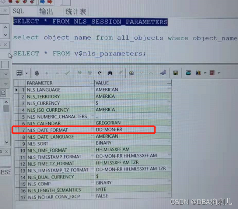Select the NLS_NCHAR_CONV_EXCP parameter cell
Screen dimensions: 238x209
[61, 197]
